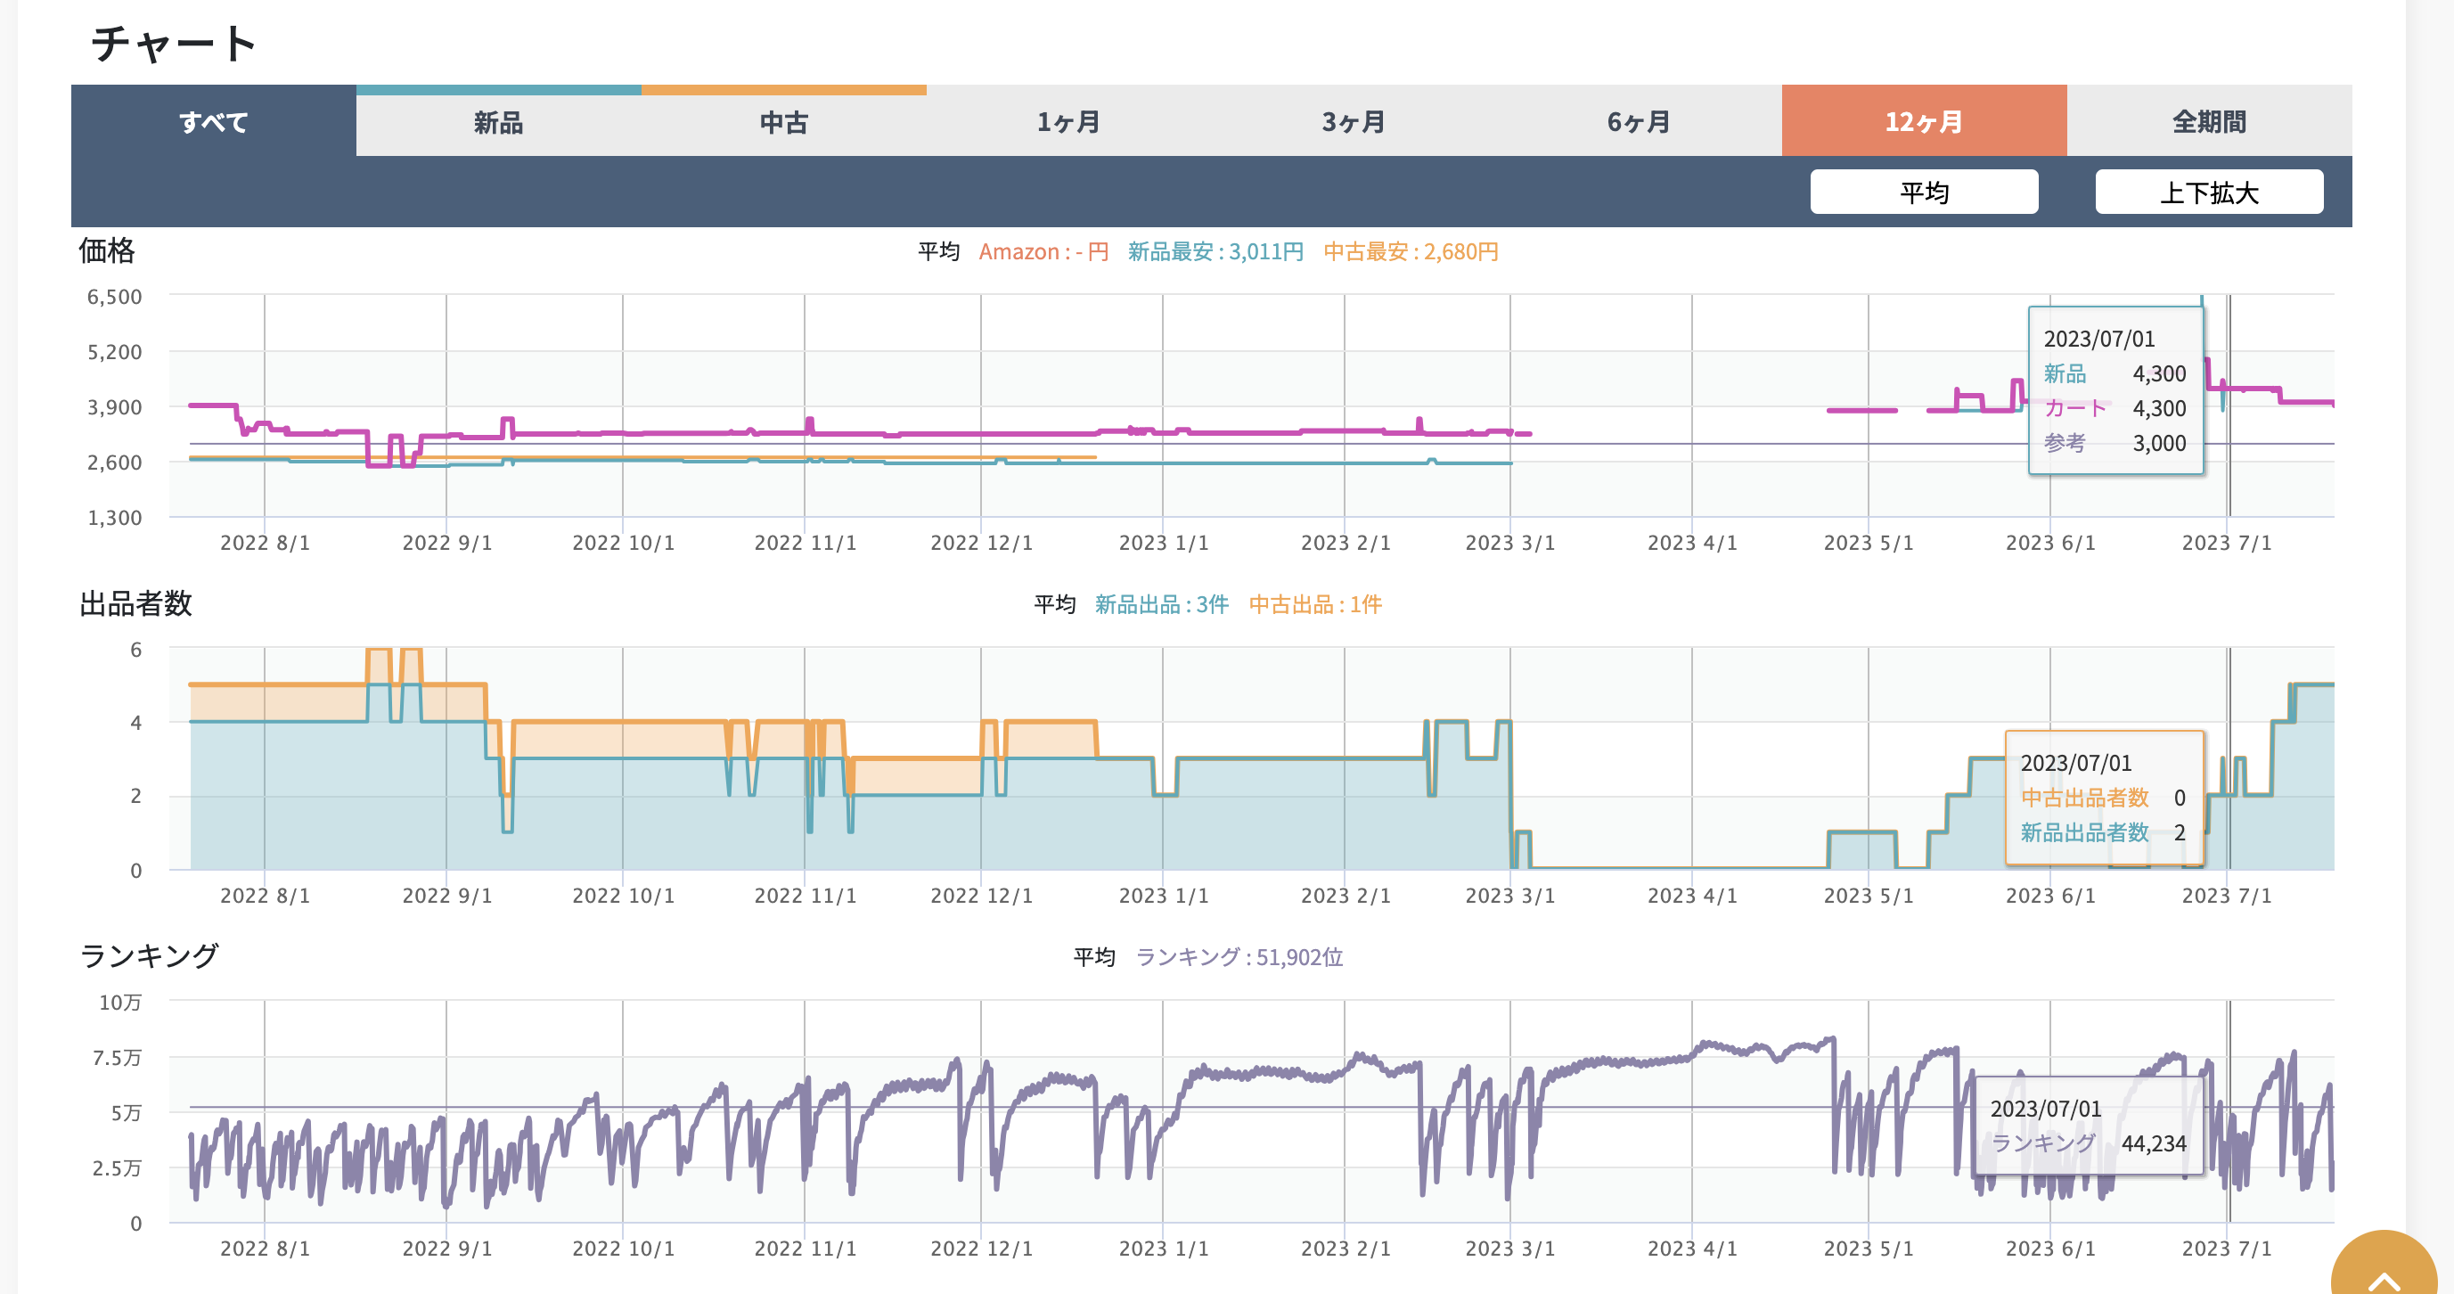Switch to the 中古 tab
Image resolution: width=2454 pixels, height=1294 pixels.
pyautogui.click(x=783, y=122)
